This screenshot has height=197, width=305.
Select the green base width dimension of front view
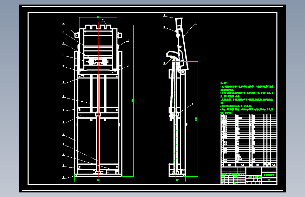pos(98,180)
